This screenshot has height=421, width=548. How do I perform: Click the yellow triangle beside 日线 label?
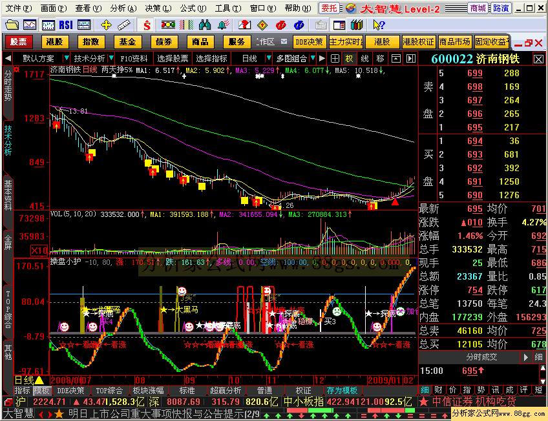click(x=39, y=380)
